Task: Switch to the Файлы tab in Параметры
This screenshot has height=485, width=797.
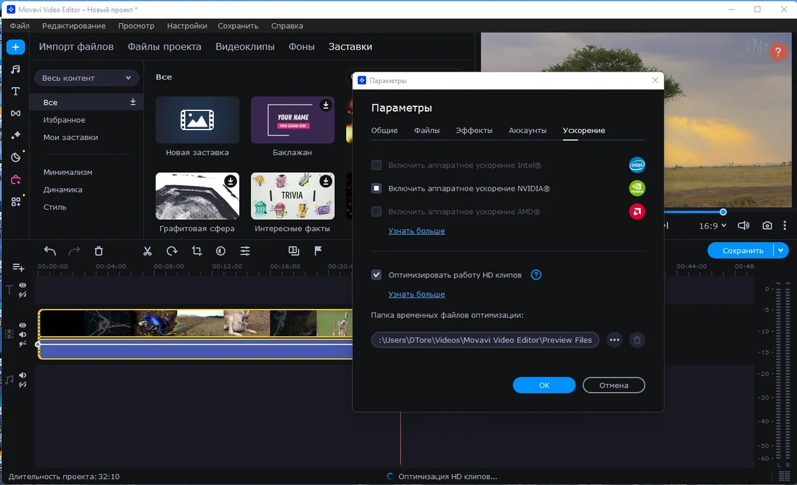Action: [427, 131]
